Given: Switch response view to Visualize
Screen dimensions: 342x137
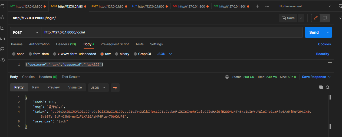Looking at the screenshot, I should point(75,87).
